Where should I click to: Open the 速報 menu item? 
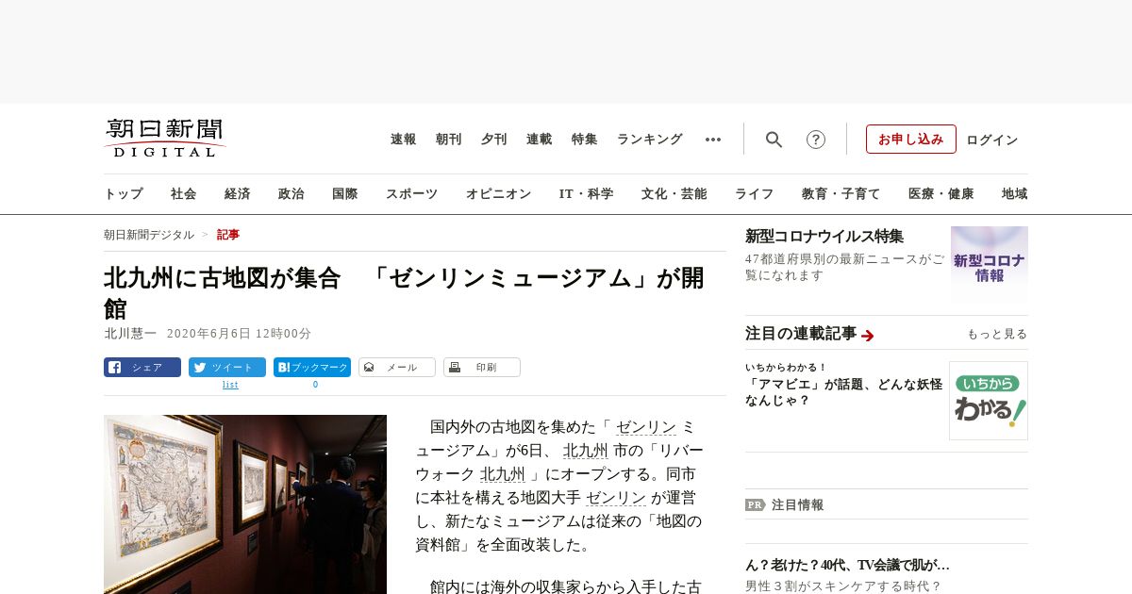click(403, 140)
